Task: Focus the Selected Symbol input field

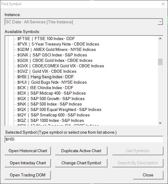Action: click(84, 139)
